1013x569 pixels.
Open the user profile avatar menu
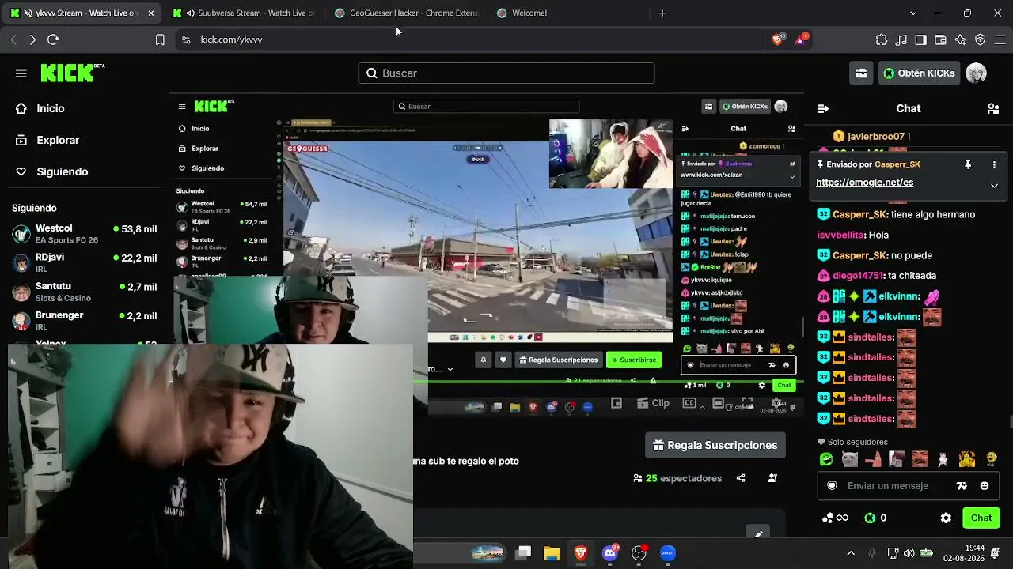(x=976, y=73)
